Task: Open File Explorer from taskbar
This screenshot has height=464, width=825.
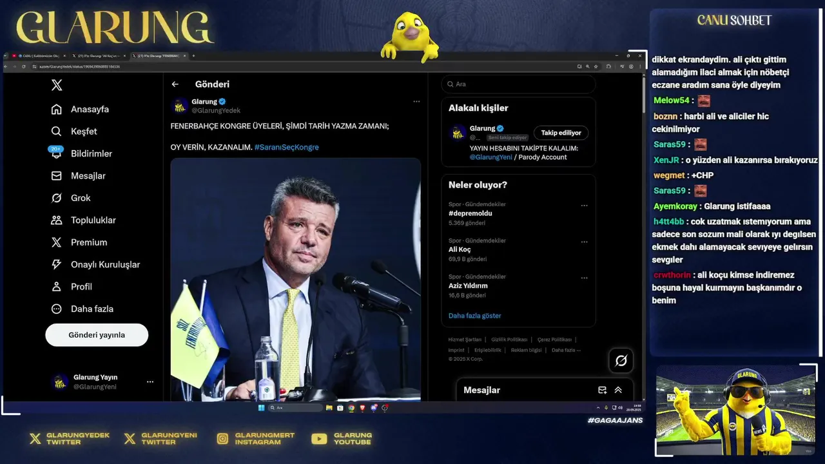Action: [x=329, y=408]
